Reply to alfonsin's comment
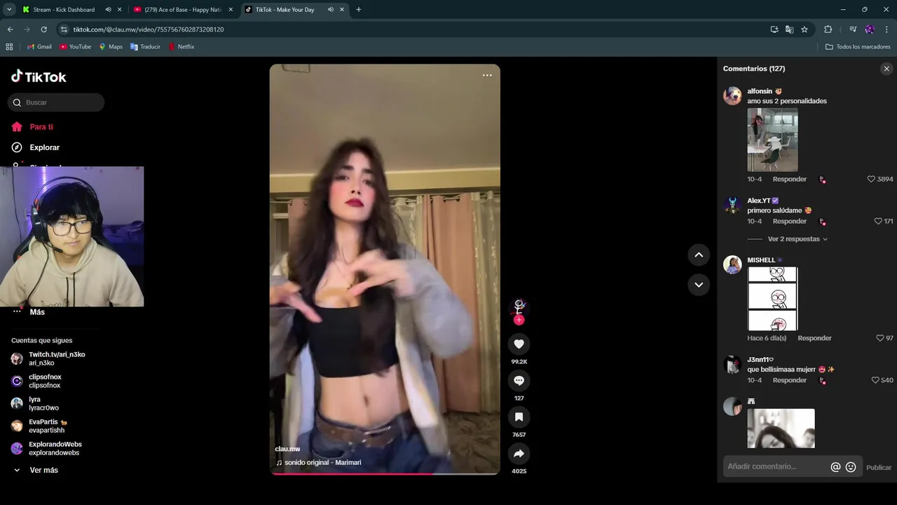897x505 pixels. pos(789,179)
